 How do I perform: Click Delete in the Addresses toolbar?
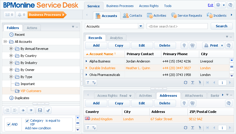165,103
